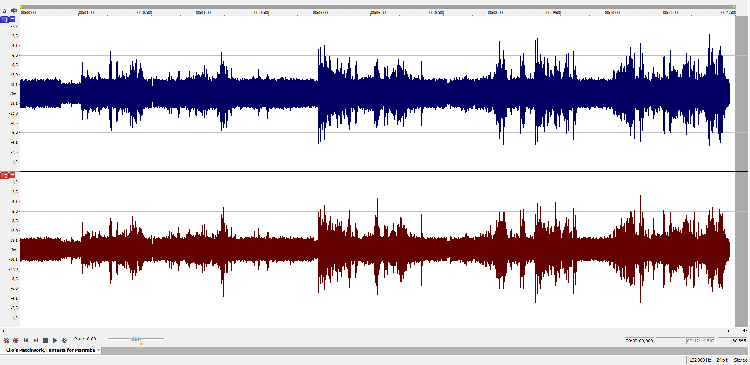Start playback with the Play button
The width and height of the screenshot is (750, 365).
click(55, 340)
